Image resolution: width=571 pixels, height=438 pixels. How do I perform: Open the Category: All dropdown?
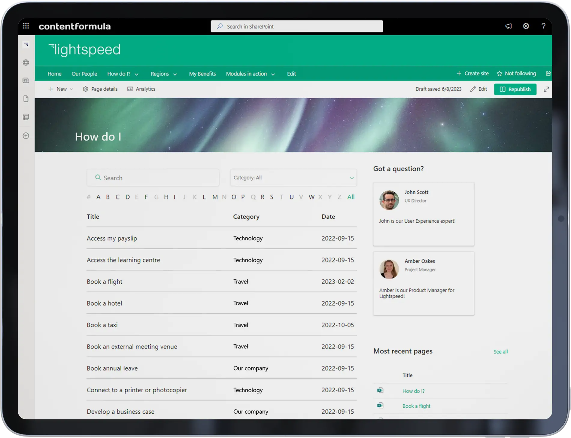tap(293, 178)
